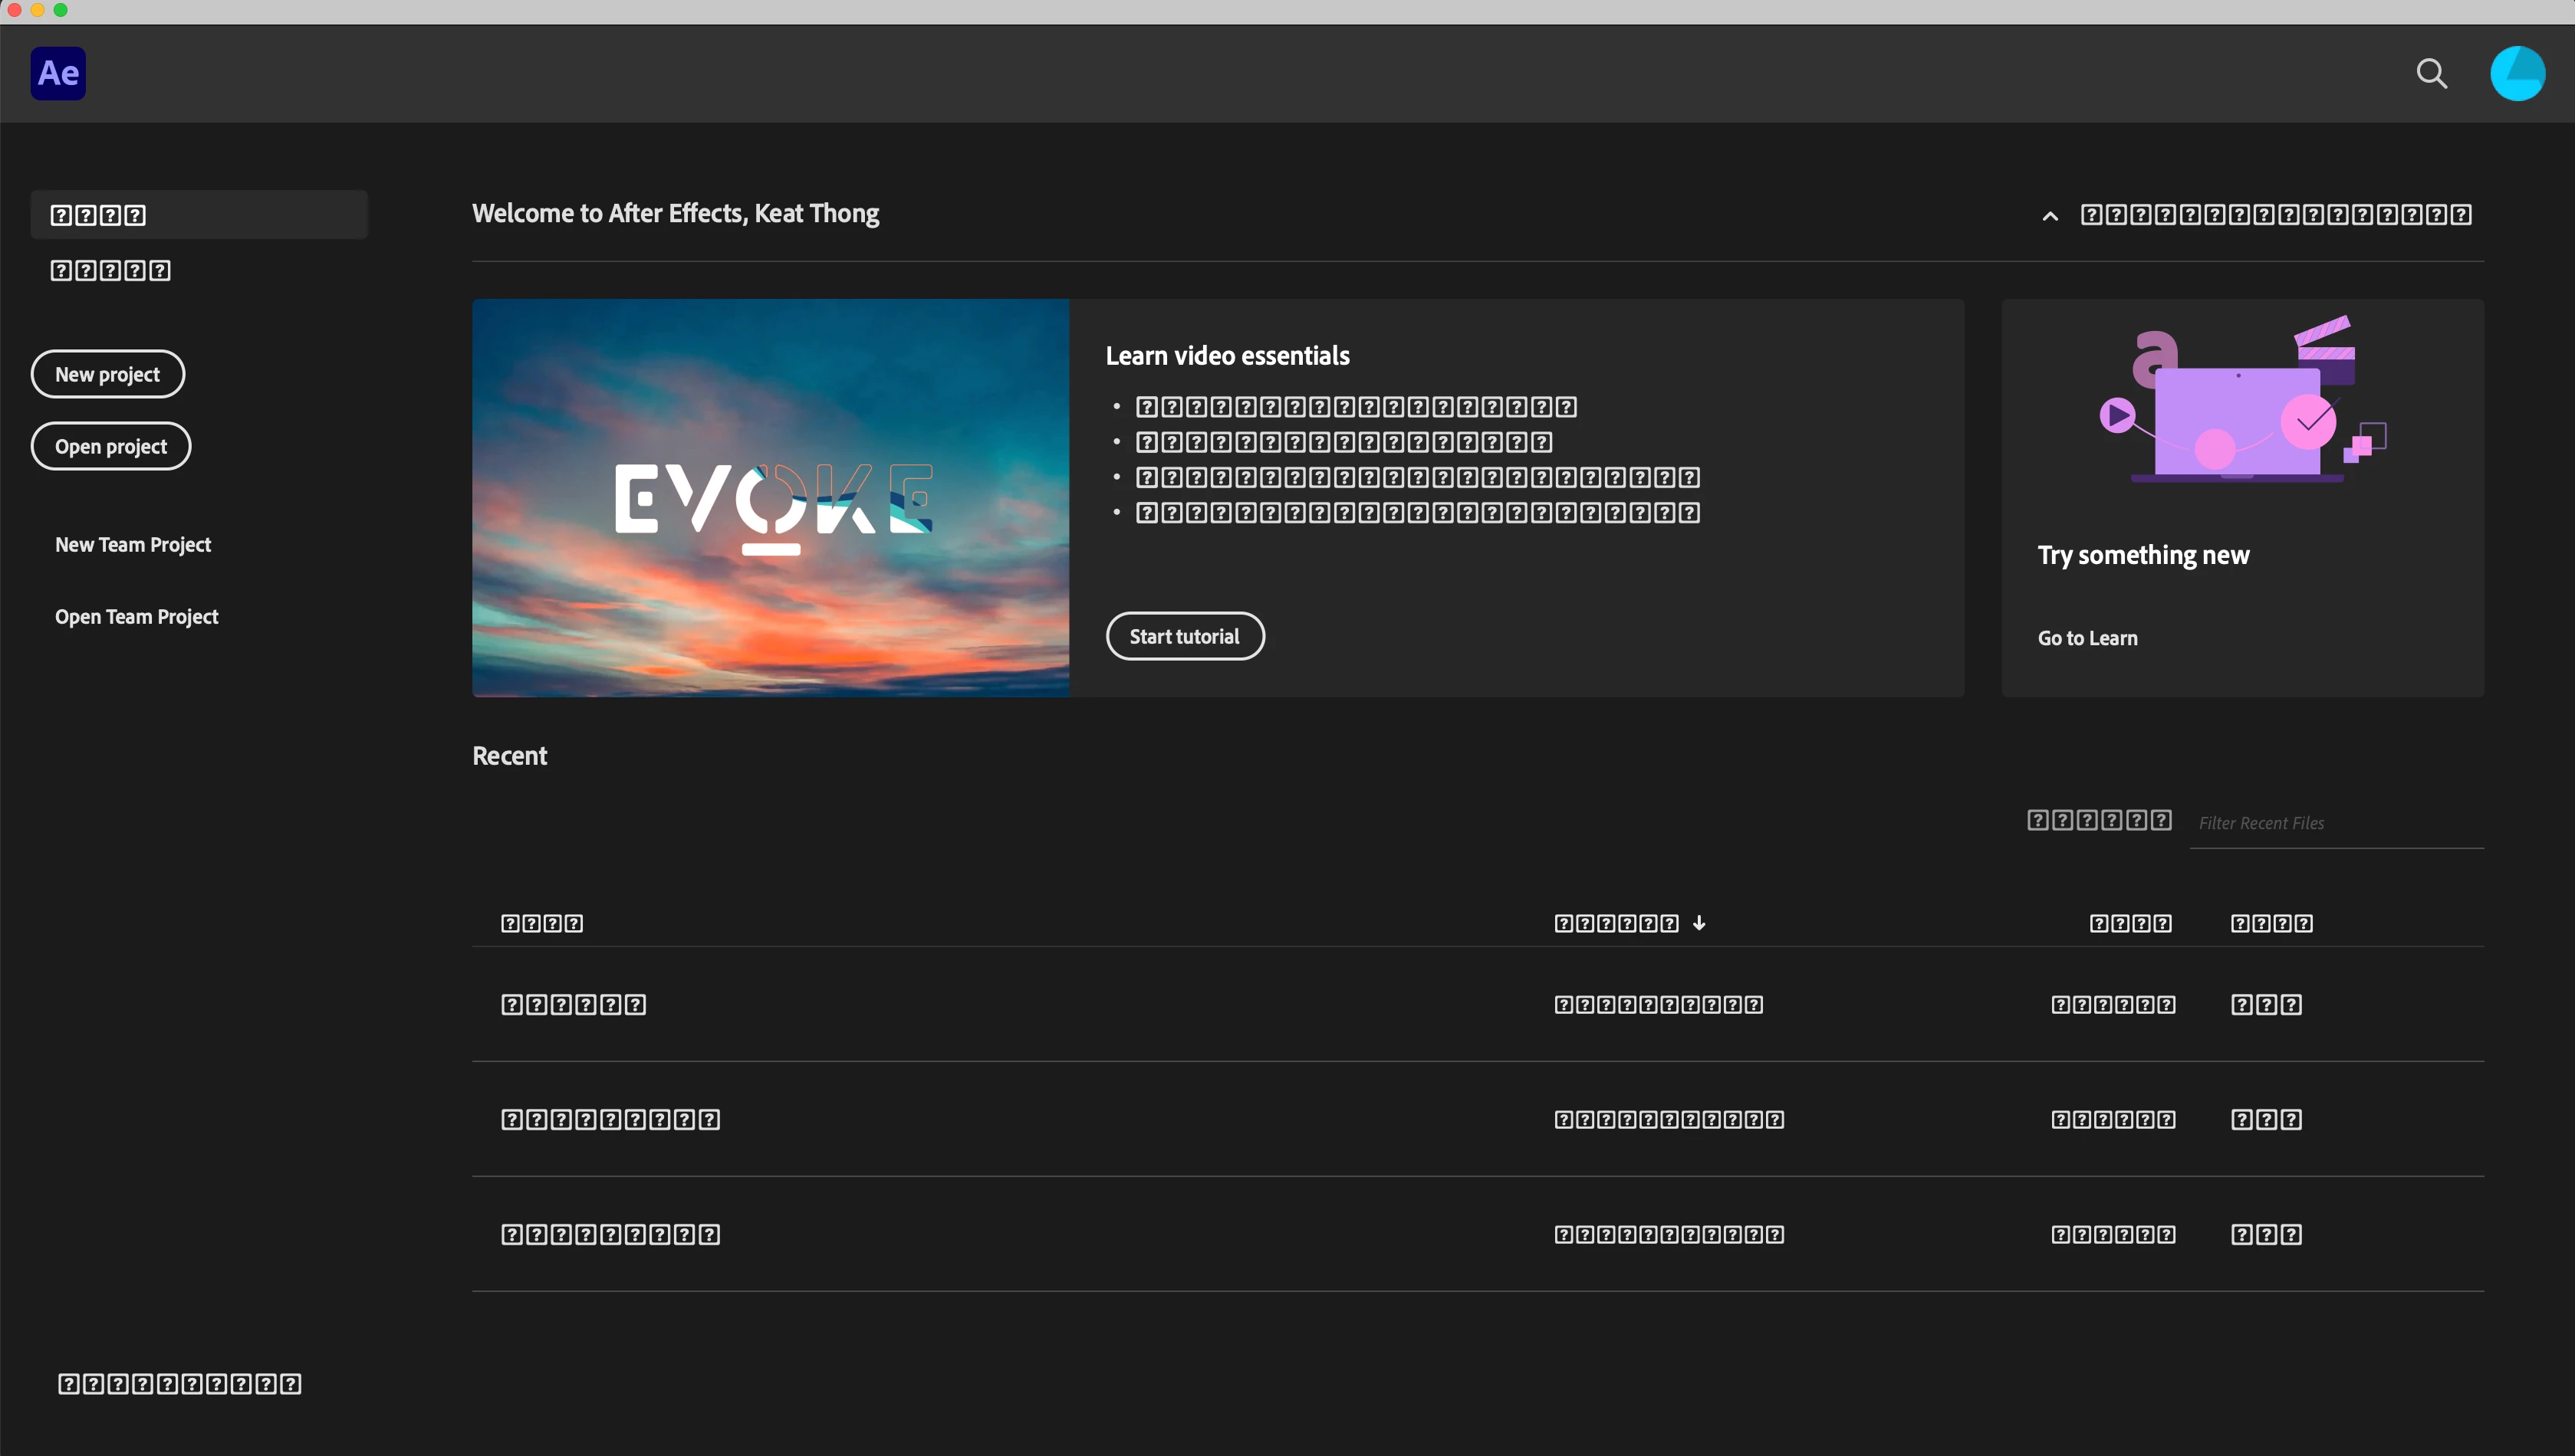2575x1456 pixels.
Task: Switch to the unhighlighted sidebar tab under the selected one
Action: click(111, 271)
